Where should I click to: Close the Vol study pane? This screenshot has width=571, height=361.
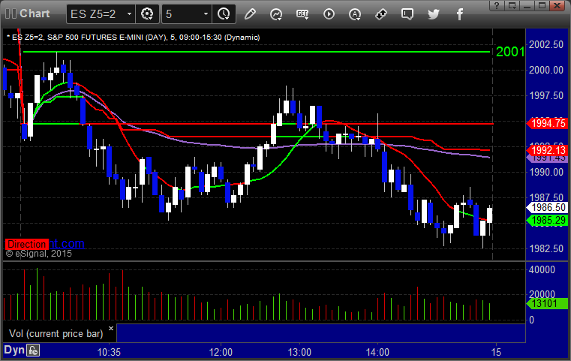pyautogui.click(x=111, y=328)
